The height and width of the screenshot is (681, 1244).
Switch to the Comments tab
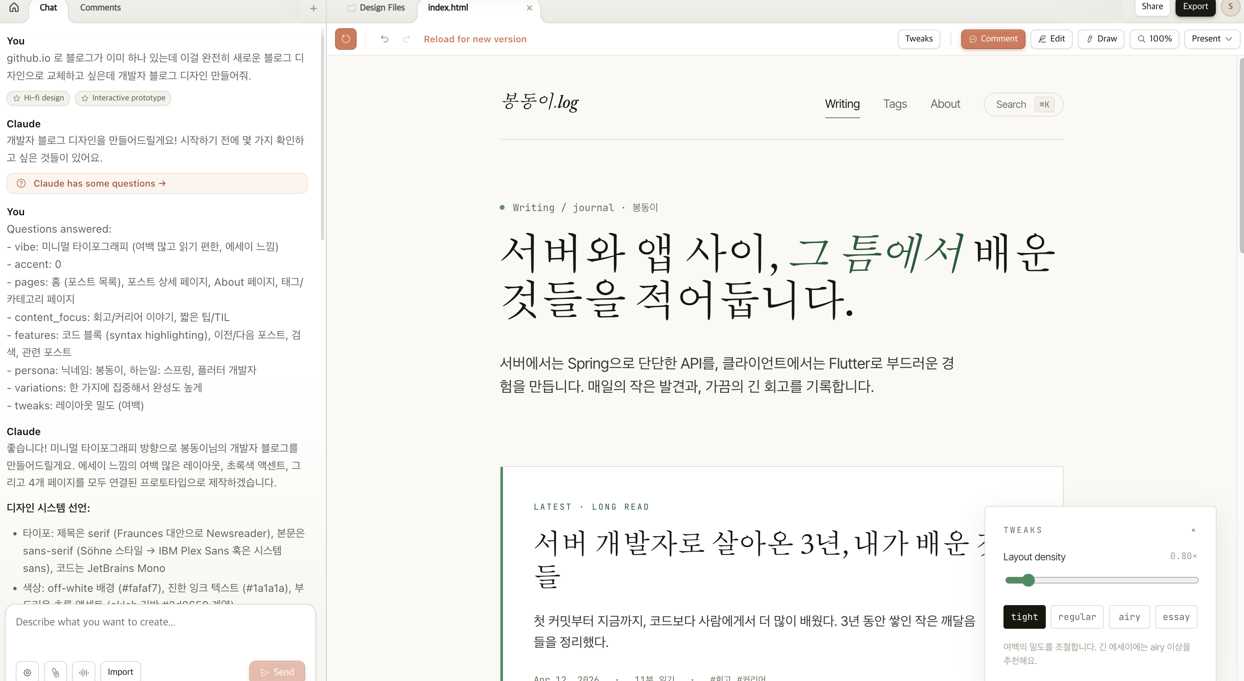tap(100, 8)
